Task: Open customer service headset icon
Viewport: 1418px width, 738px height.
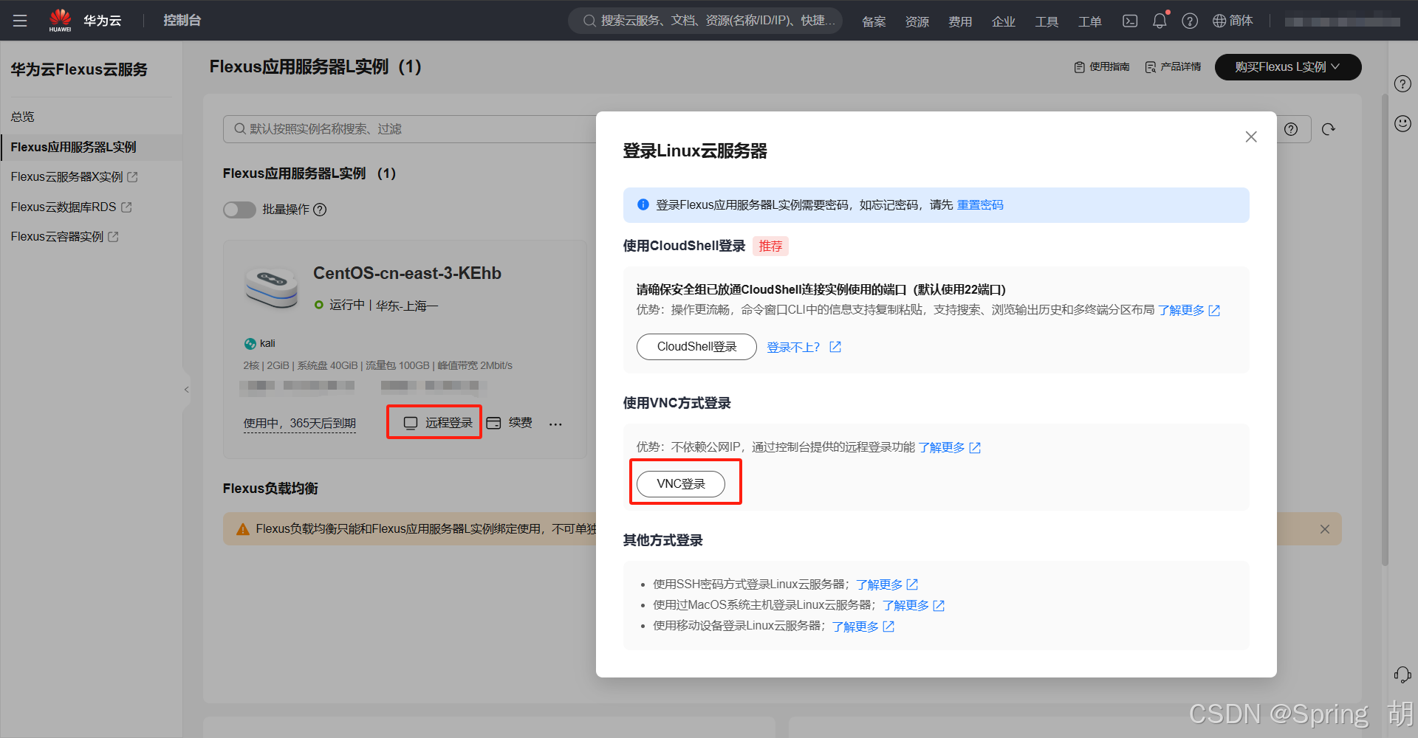Action: (1402, 675)
